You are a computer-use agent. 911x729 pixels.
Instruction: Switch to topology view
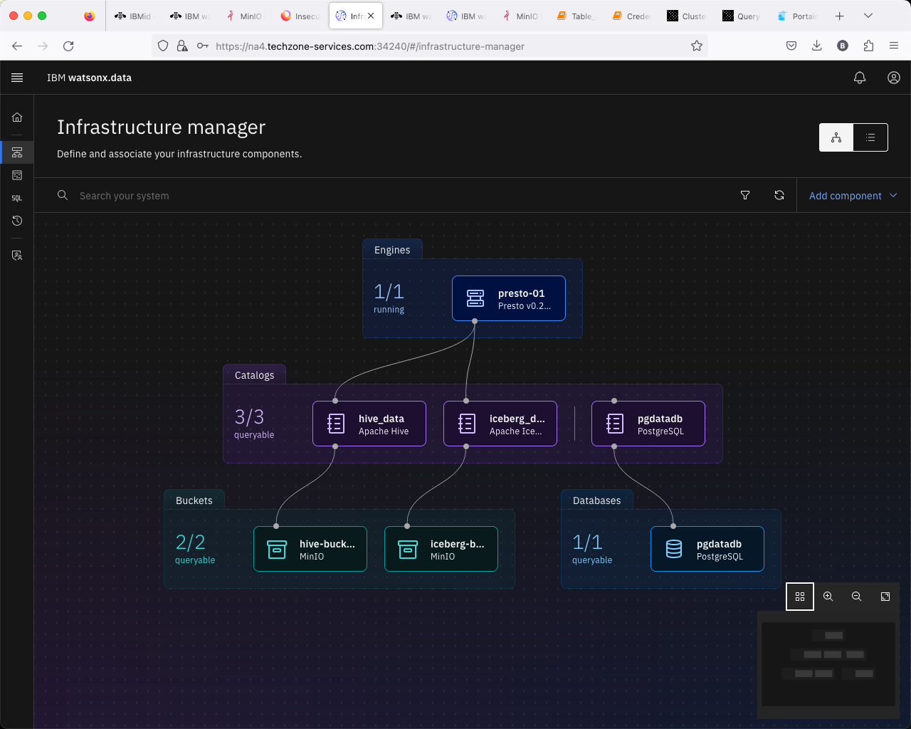click(836, 137)
